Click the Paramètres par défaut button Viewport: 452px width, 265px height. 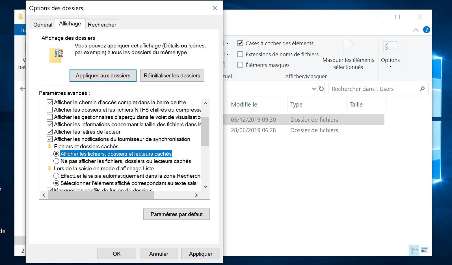(176, 214)
